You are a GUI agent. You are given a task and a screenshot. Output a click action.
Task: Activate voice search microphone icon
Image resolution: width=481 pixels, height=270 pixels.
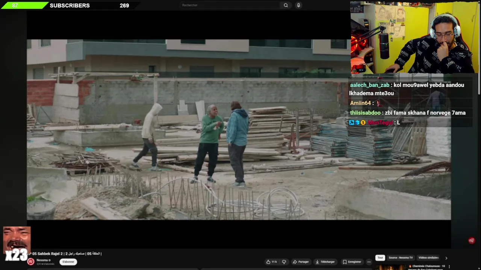(x=298, y=5)
